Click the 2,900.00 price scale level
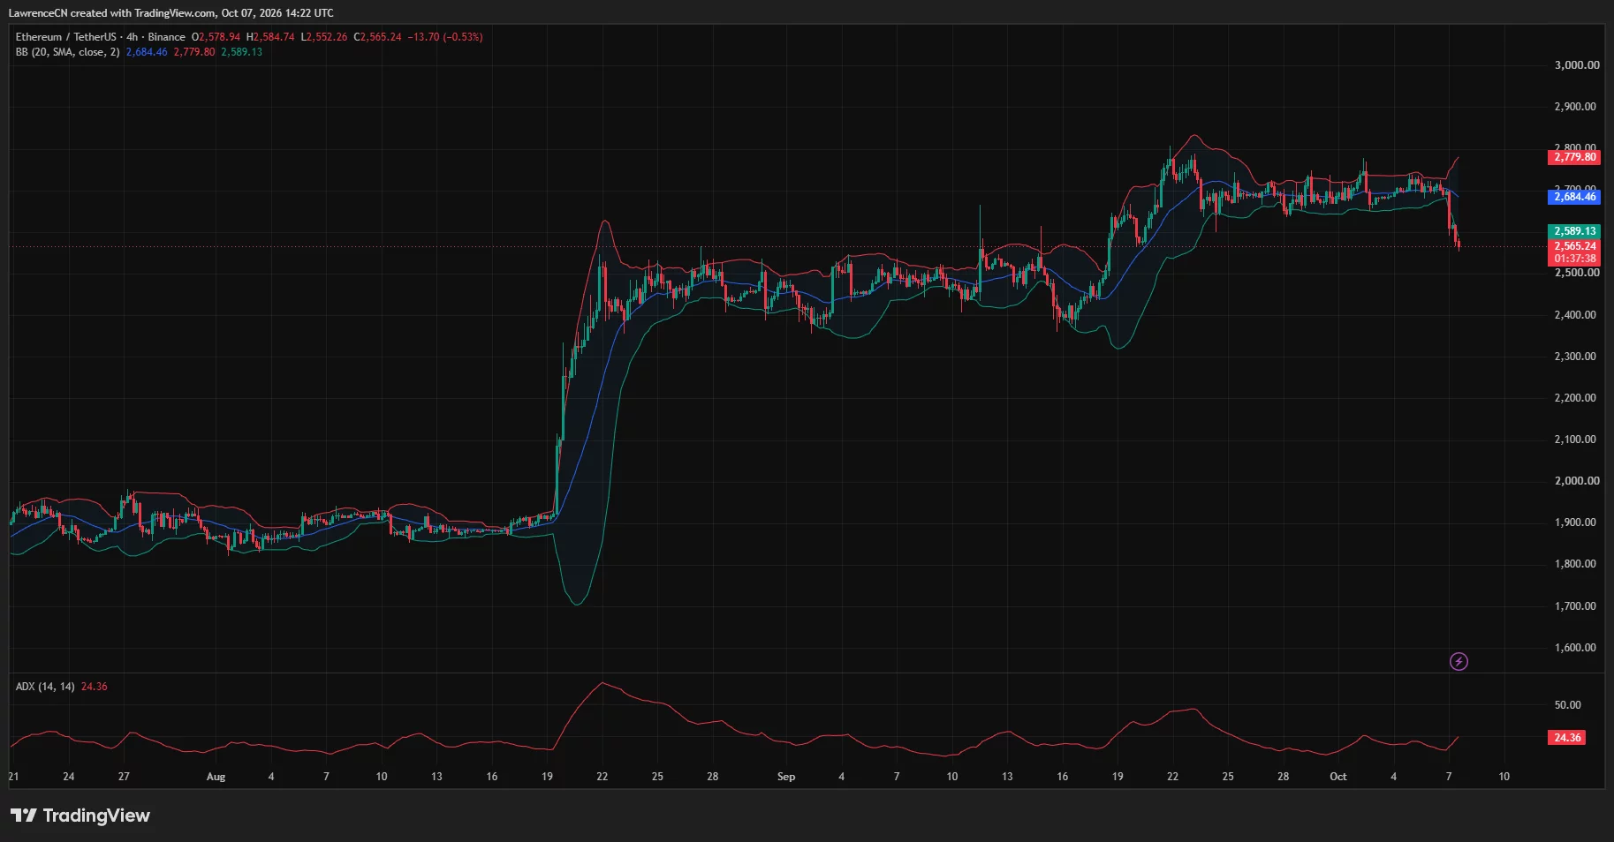Viewport: 1614px width, 842px height. pyautogui.click(x=1576, y=107)
